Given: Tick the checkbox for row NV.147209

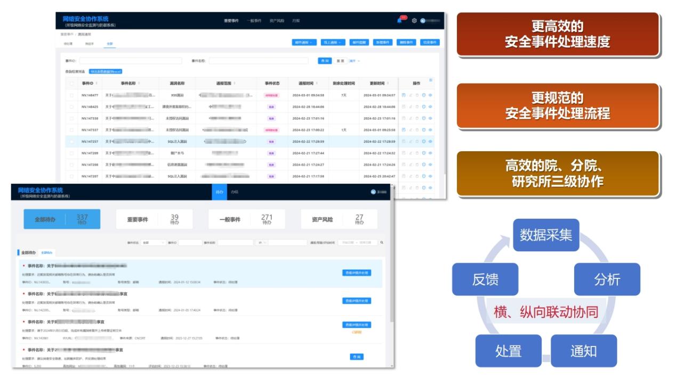Looking at the screenshot, I should (71, 153).
